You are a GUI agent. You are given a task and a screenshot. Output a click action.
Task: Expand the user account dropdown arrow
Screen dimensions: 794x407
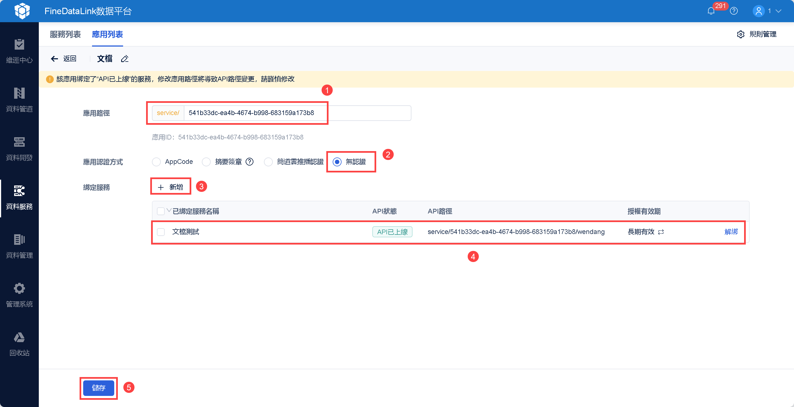pyautogui.click(x=779, y=11)
